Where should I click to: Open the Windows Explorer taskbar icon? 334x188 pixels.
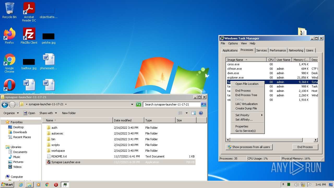pos(29,185)
